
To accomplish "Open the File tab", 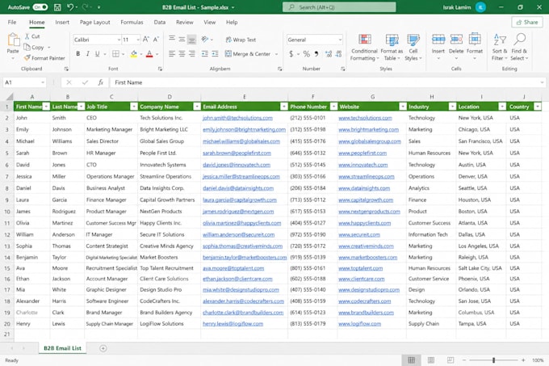I will pos(12,22).
